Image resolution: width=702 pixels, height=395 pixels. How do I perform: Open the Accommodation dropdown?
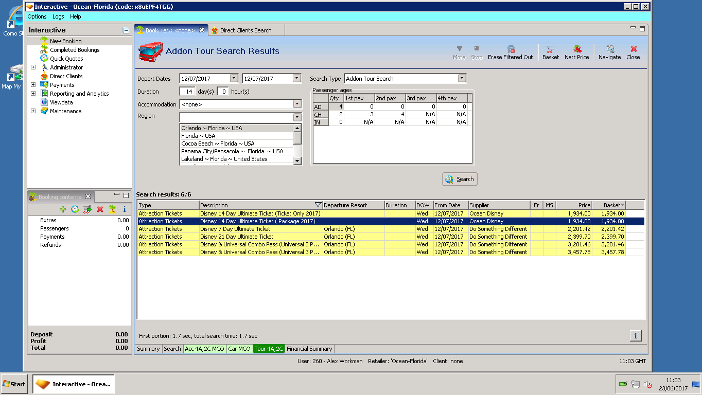[x=297, y=104]
